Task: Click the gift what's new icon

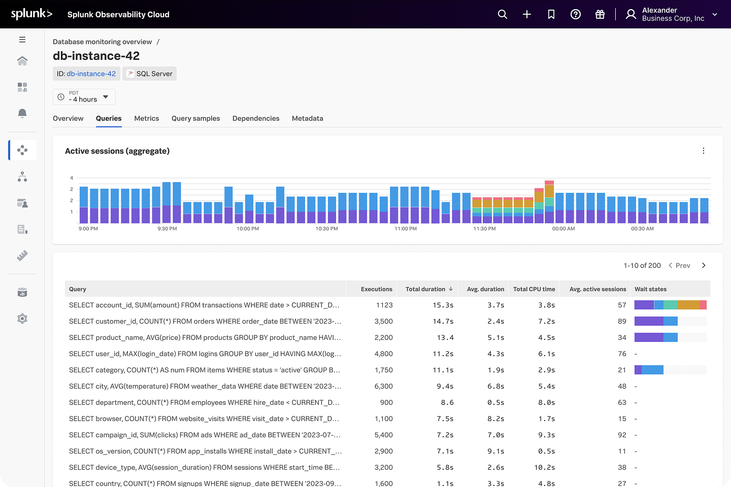Action: (600, 14)
